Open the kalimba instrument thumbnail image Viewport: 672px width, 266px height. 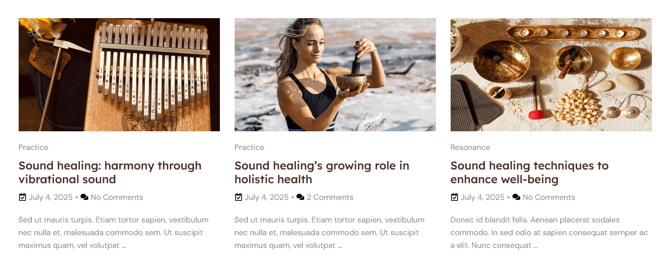pos(119,74)
